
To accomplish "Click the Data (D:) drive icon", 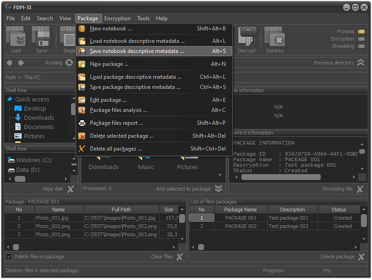I will 12,170.
